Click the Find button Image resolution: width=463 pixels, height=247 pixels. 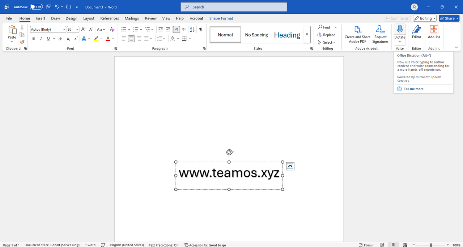point(324,27)
